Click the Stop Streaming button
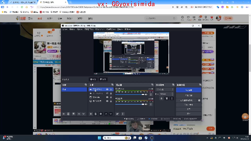 click(x=189, y=90)
